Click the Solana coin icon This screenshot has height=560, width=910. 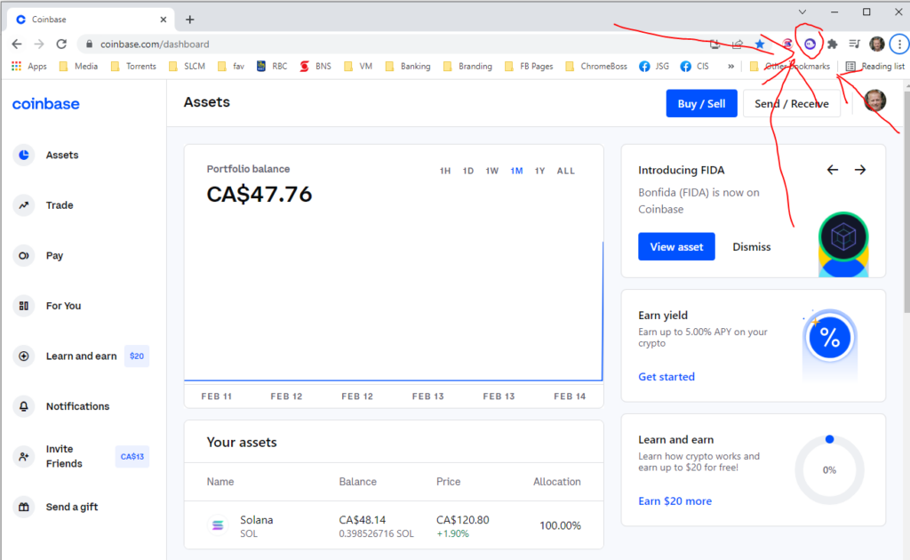pos(218,525)
